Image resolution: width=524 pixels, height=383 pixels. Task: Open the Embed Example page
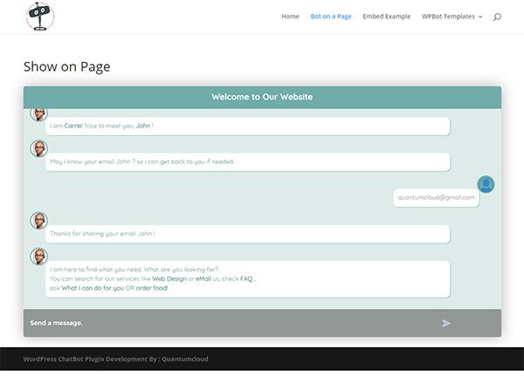[x=386, y=17]
